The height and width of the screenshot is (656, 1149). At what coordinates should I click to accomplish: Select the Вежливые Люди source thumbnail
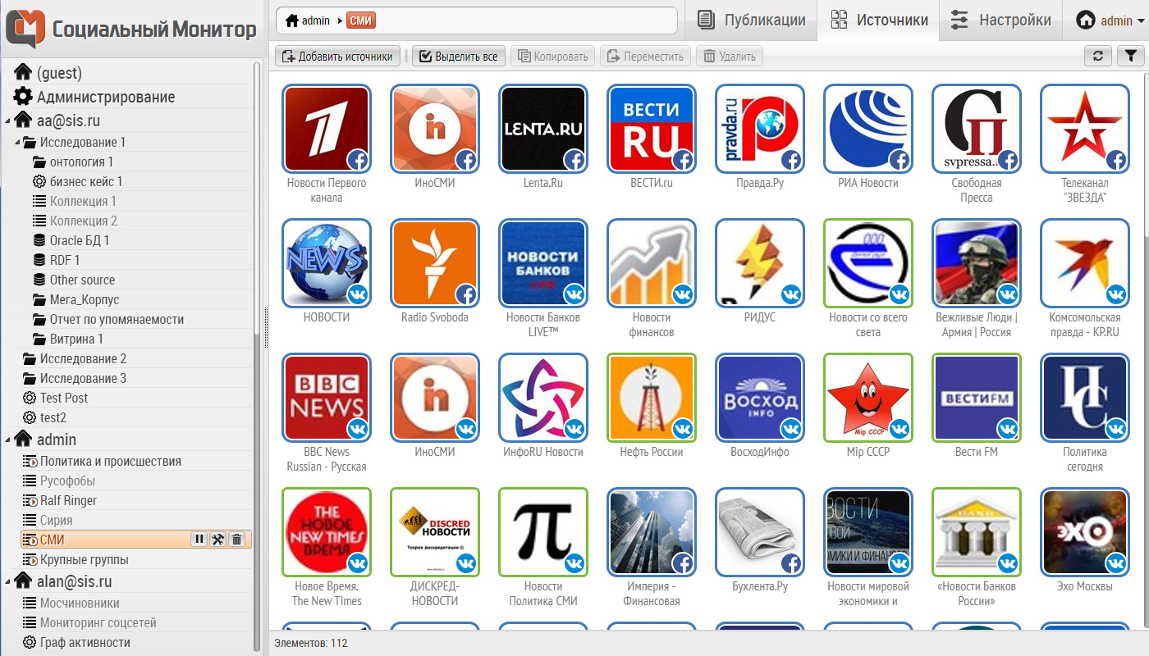tap(977, 264)
